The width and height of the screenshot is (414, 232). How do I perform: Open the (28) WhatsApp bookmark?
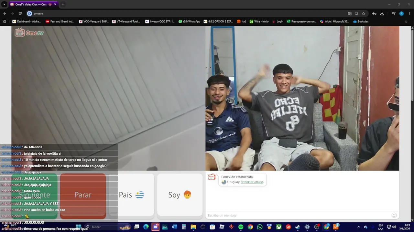pyautogui.click(x=189, y=22)
